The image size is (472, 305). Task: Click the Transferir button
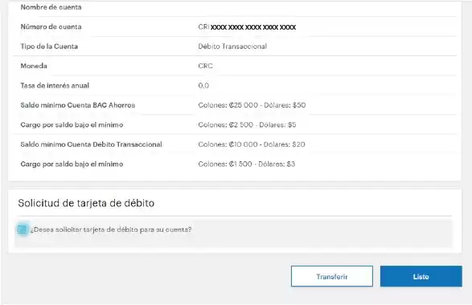coord(332,276)
